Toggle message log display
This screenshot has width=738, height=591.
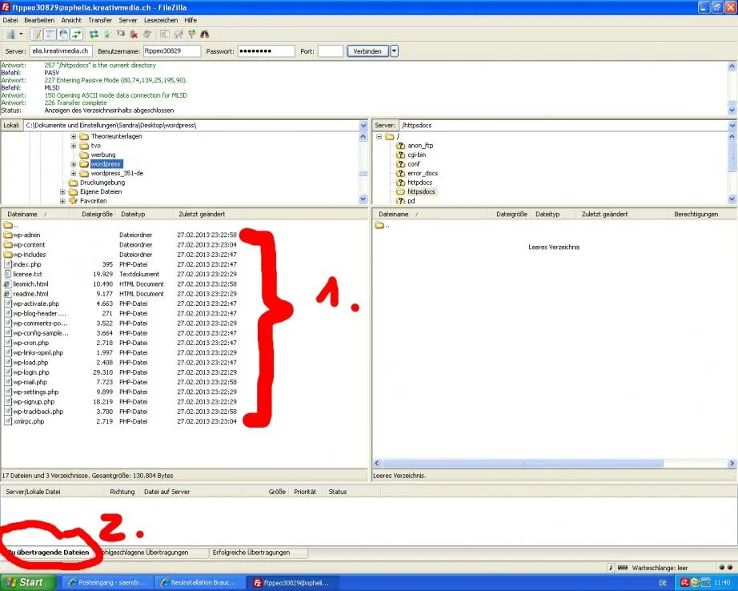(x=37, y=34)
